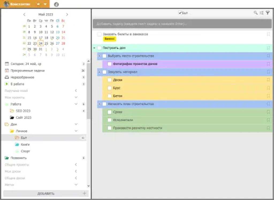
Task: Bookmark the 'Бетон' task
Action: click(268, 96)
